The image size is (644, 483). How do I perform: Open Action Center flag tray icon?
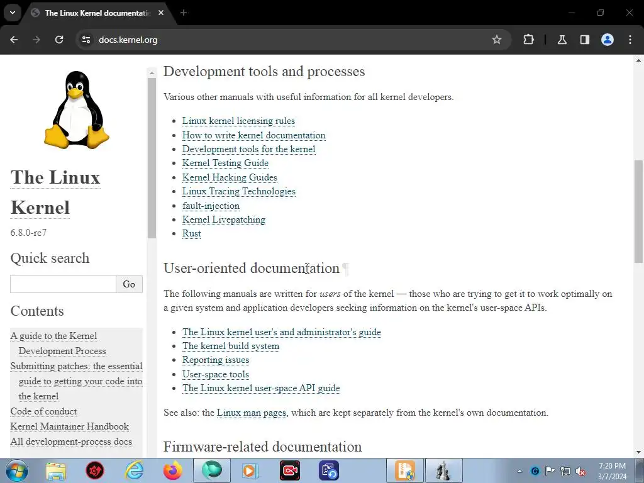(x=550, y=471)
